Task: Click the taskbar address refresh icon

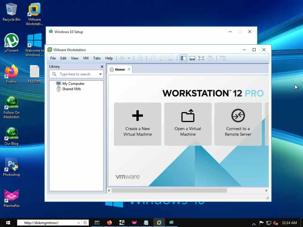Action: tap(85, 223)
